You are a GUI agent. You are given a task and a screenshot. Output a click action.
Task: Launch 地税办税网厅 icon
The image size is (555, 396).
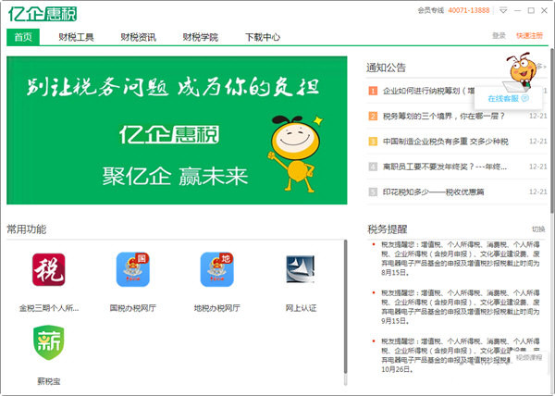[x=216, y=269]
